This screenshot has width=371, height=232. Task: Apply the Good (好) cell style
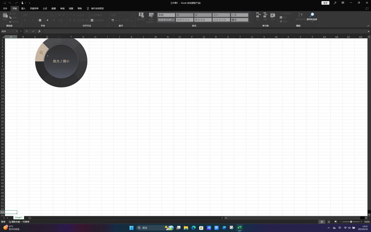[x=203, y=15]
